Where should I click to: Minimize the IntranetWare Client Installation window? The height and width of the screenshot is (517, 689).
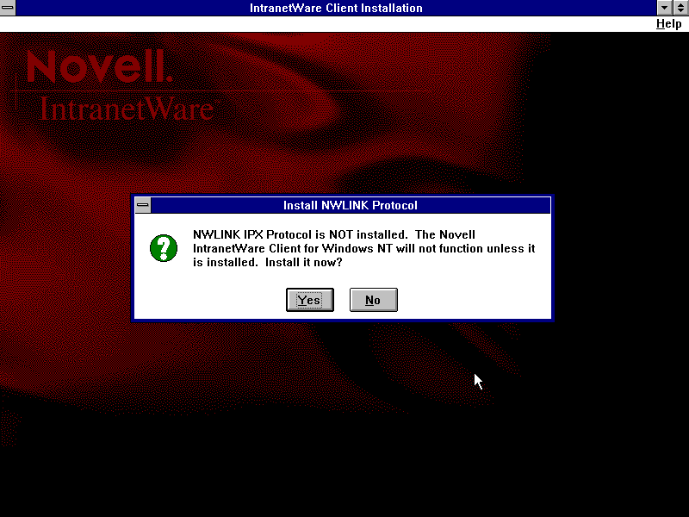click(x=664, y=8)
